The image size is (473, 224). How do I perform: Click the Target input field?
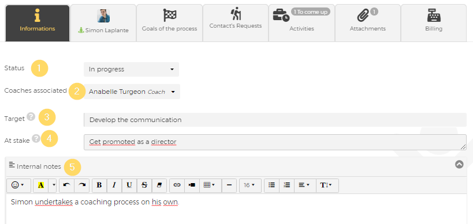pos(275,120)
